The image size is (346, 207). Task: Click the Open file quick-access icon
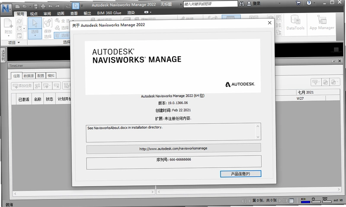(25, 6)
